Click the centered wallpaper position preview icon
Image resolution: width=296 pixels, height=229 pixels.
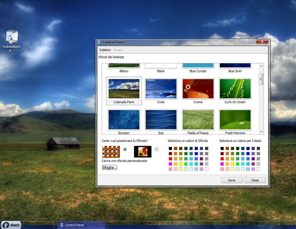(143, 151)
